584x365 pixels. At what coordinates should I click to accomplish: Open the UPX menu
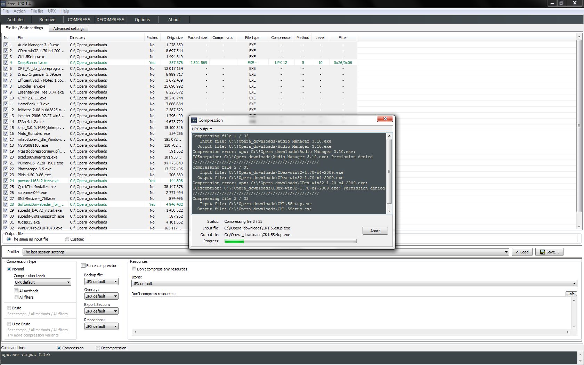pos(52,11)
